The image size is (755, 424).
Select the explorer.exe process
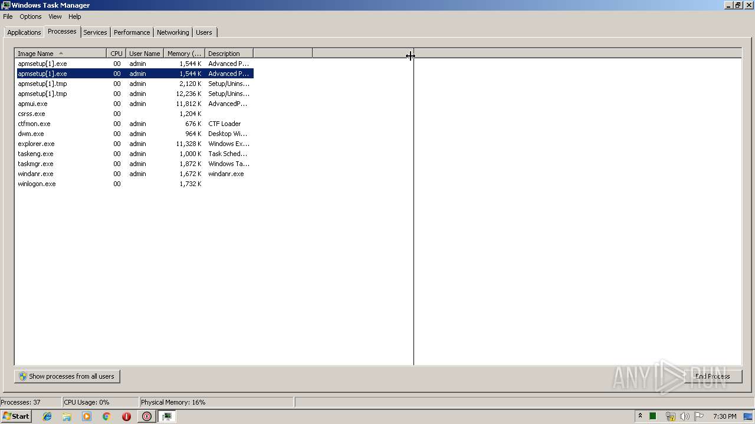tap(135, 144)
